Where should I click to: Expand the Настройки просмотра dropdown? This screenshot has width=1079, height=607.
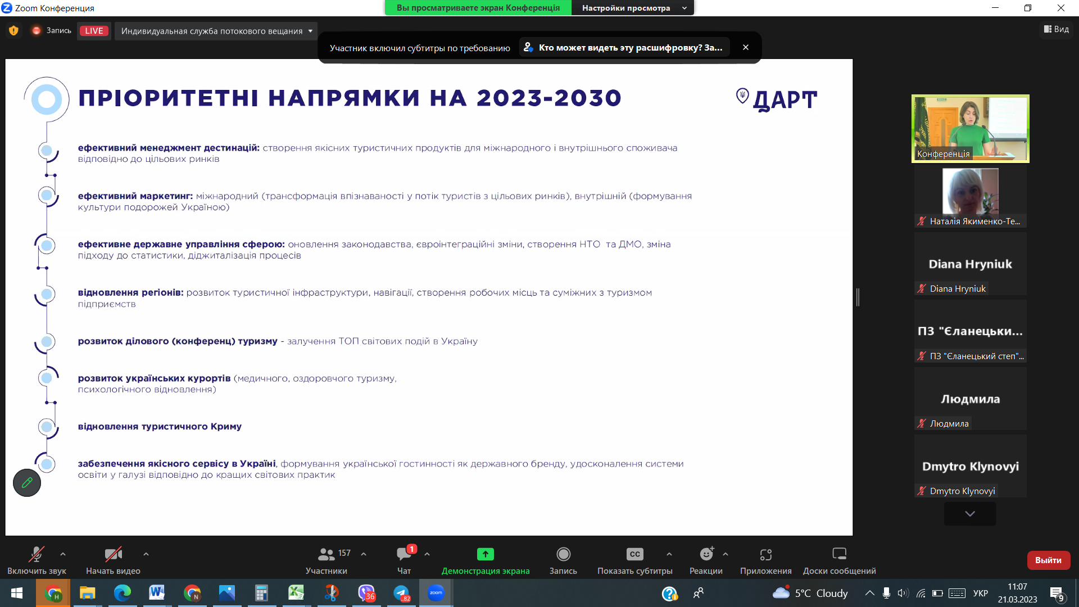[x=632, y=8]
